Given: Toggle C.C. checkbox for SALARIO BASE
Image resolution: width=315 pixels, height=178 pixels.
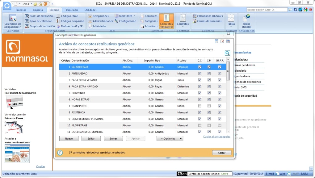Looking at the screenshot, I should [200, 67].
